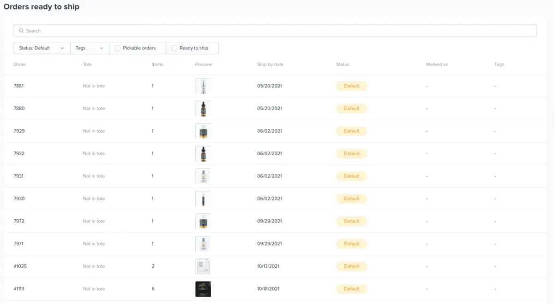The width and height of the screenshot is (554, 304).
Task: Click Not in tote for order #1113
Action: pos(94,289)
